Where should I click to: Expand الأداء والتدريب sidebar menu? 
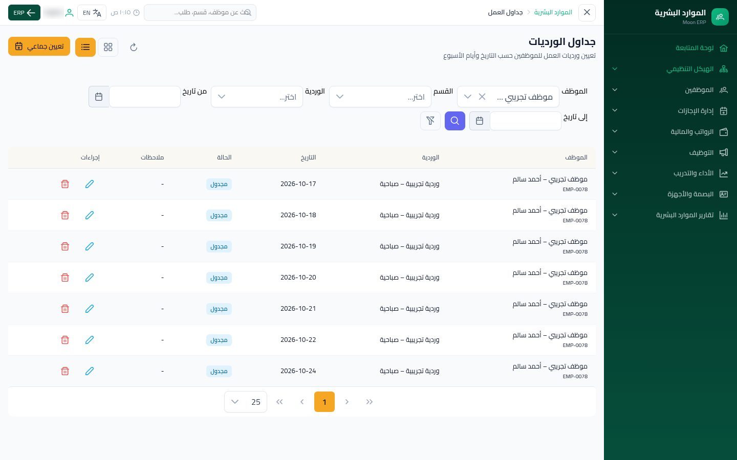pyautogui.click(x=670, y=173)
